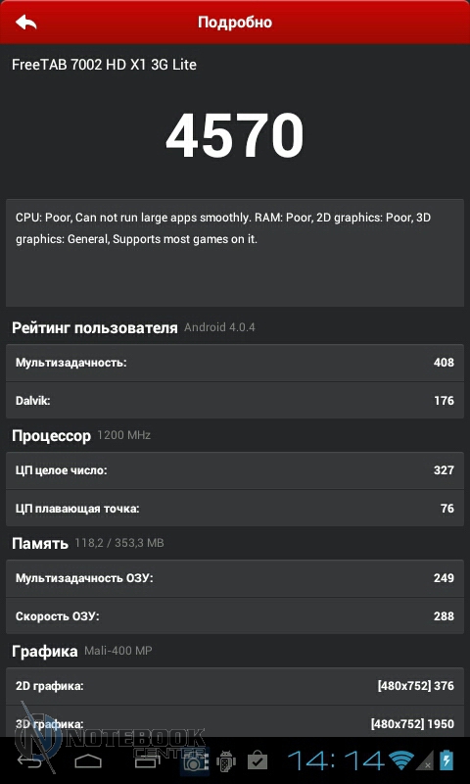This screenshot has width=470, height=784.
Task: Select the Мультизадачность score row
Action: tap(235, 363)
